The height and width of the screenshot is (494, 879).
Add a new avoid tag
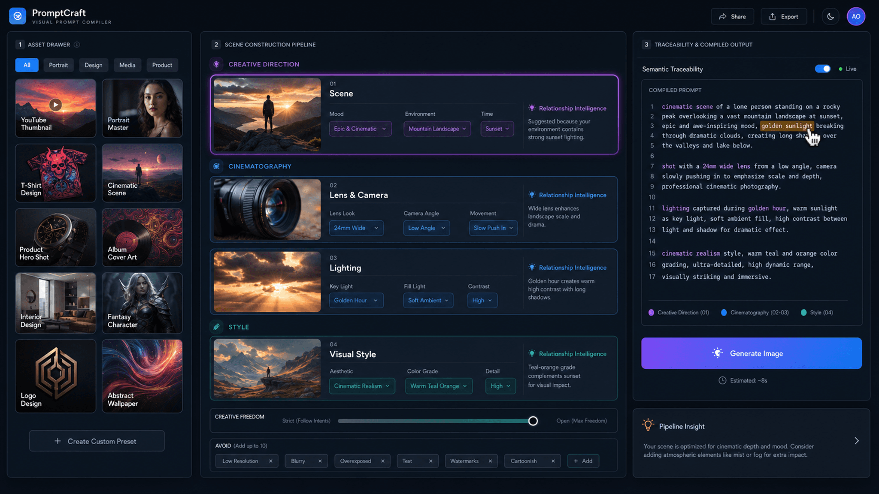coord(583,461)
